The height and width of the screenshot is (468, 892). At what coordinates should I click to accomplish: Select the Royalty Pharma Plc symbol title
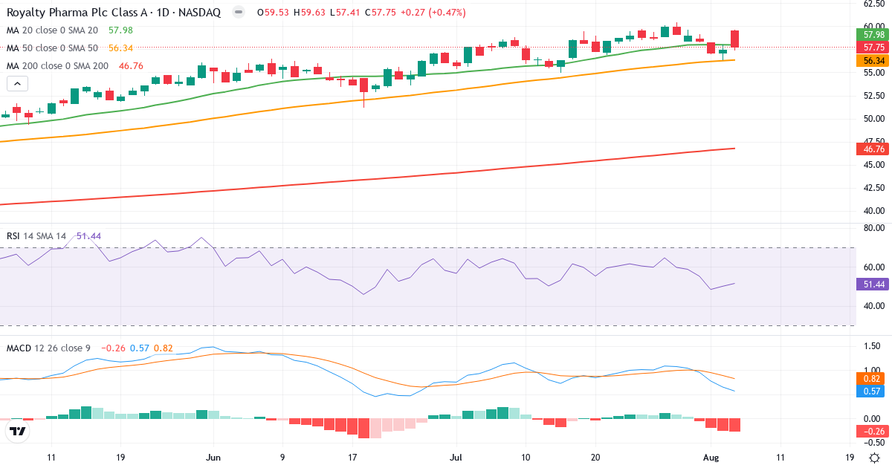[114, 13]
